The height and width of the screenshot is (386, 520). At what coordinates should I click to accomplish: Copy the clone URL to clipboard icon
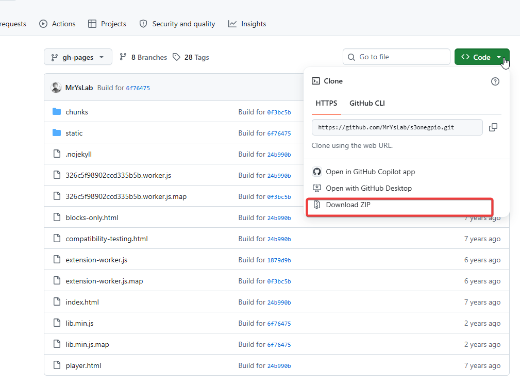tap(493, 127)
